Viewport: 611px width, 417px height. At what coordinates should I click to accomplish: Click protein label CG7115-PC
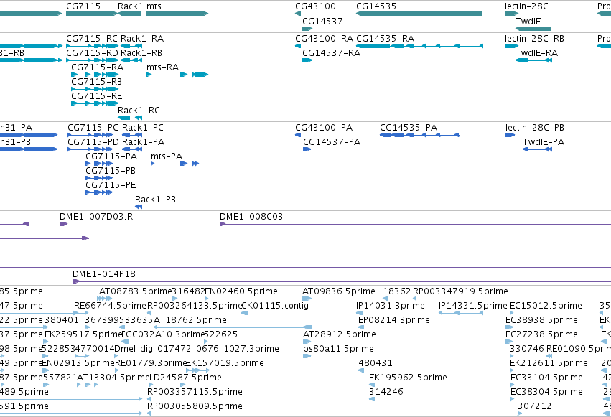(93, 128)
